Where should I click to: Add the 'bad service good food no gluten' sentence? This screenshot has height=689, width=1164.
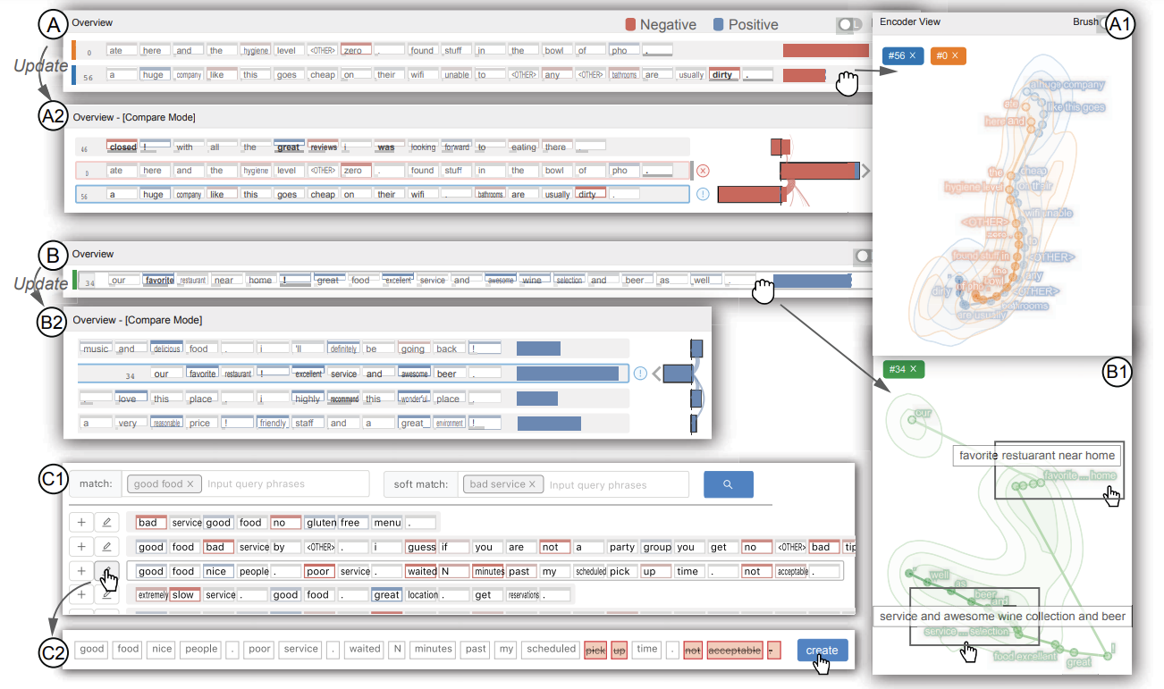click(81, 523)
